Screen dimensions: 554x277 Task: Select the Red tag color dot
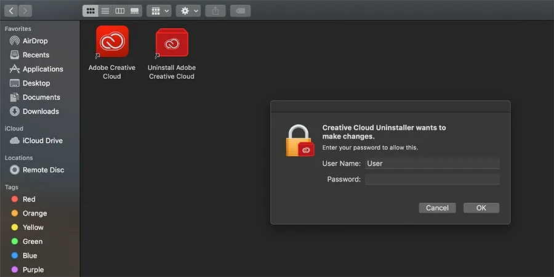click(15, 199)
